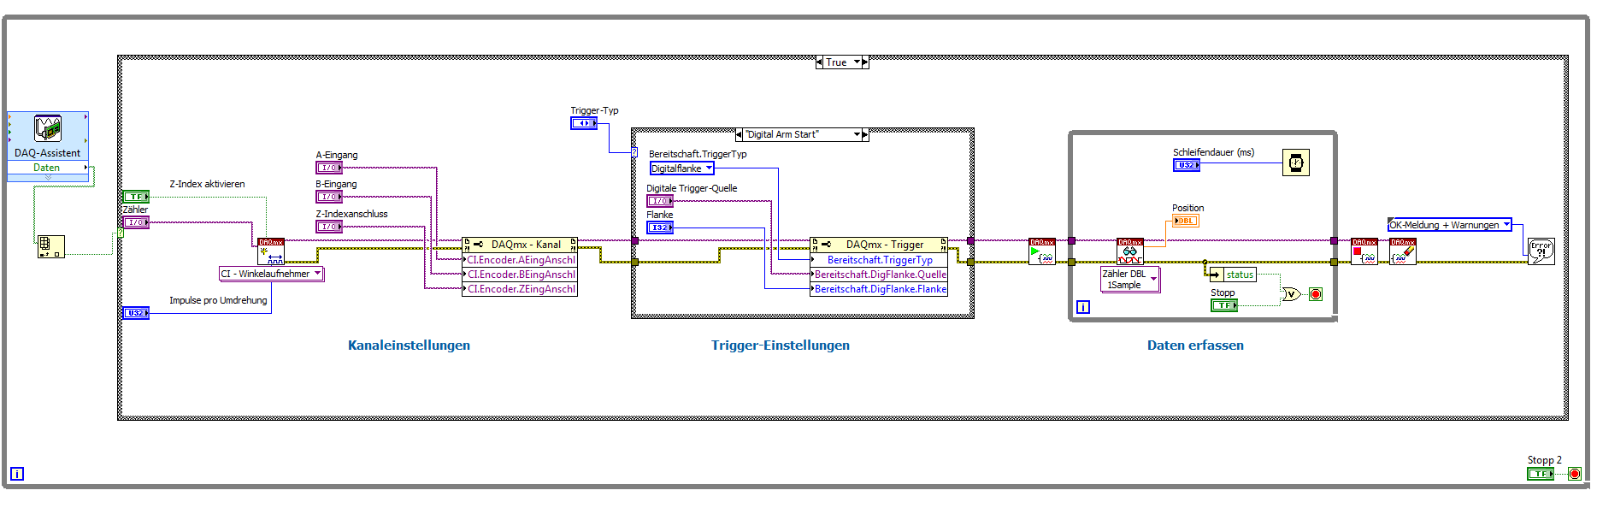Click the Zähler I/O terminal
Viewport: 1597px width, 514px height.
click(x=136, y=222)
